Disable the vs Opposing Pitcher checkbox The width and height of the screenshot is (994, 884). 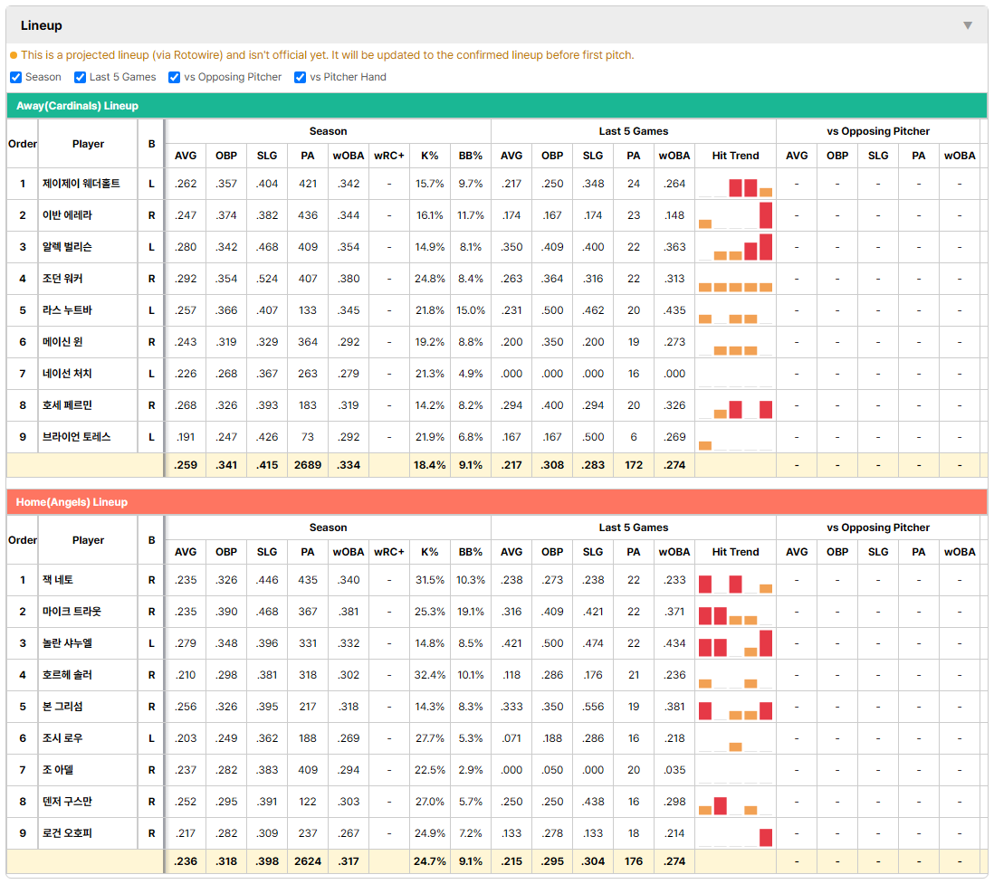(x=175, y=77)
